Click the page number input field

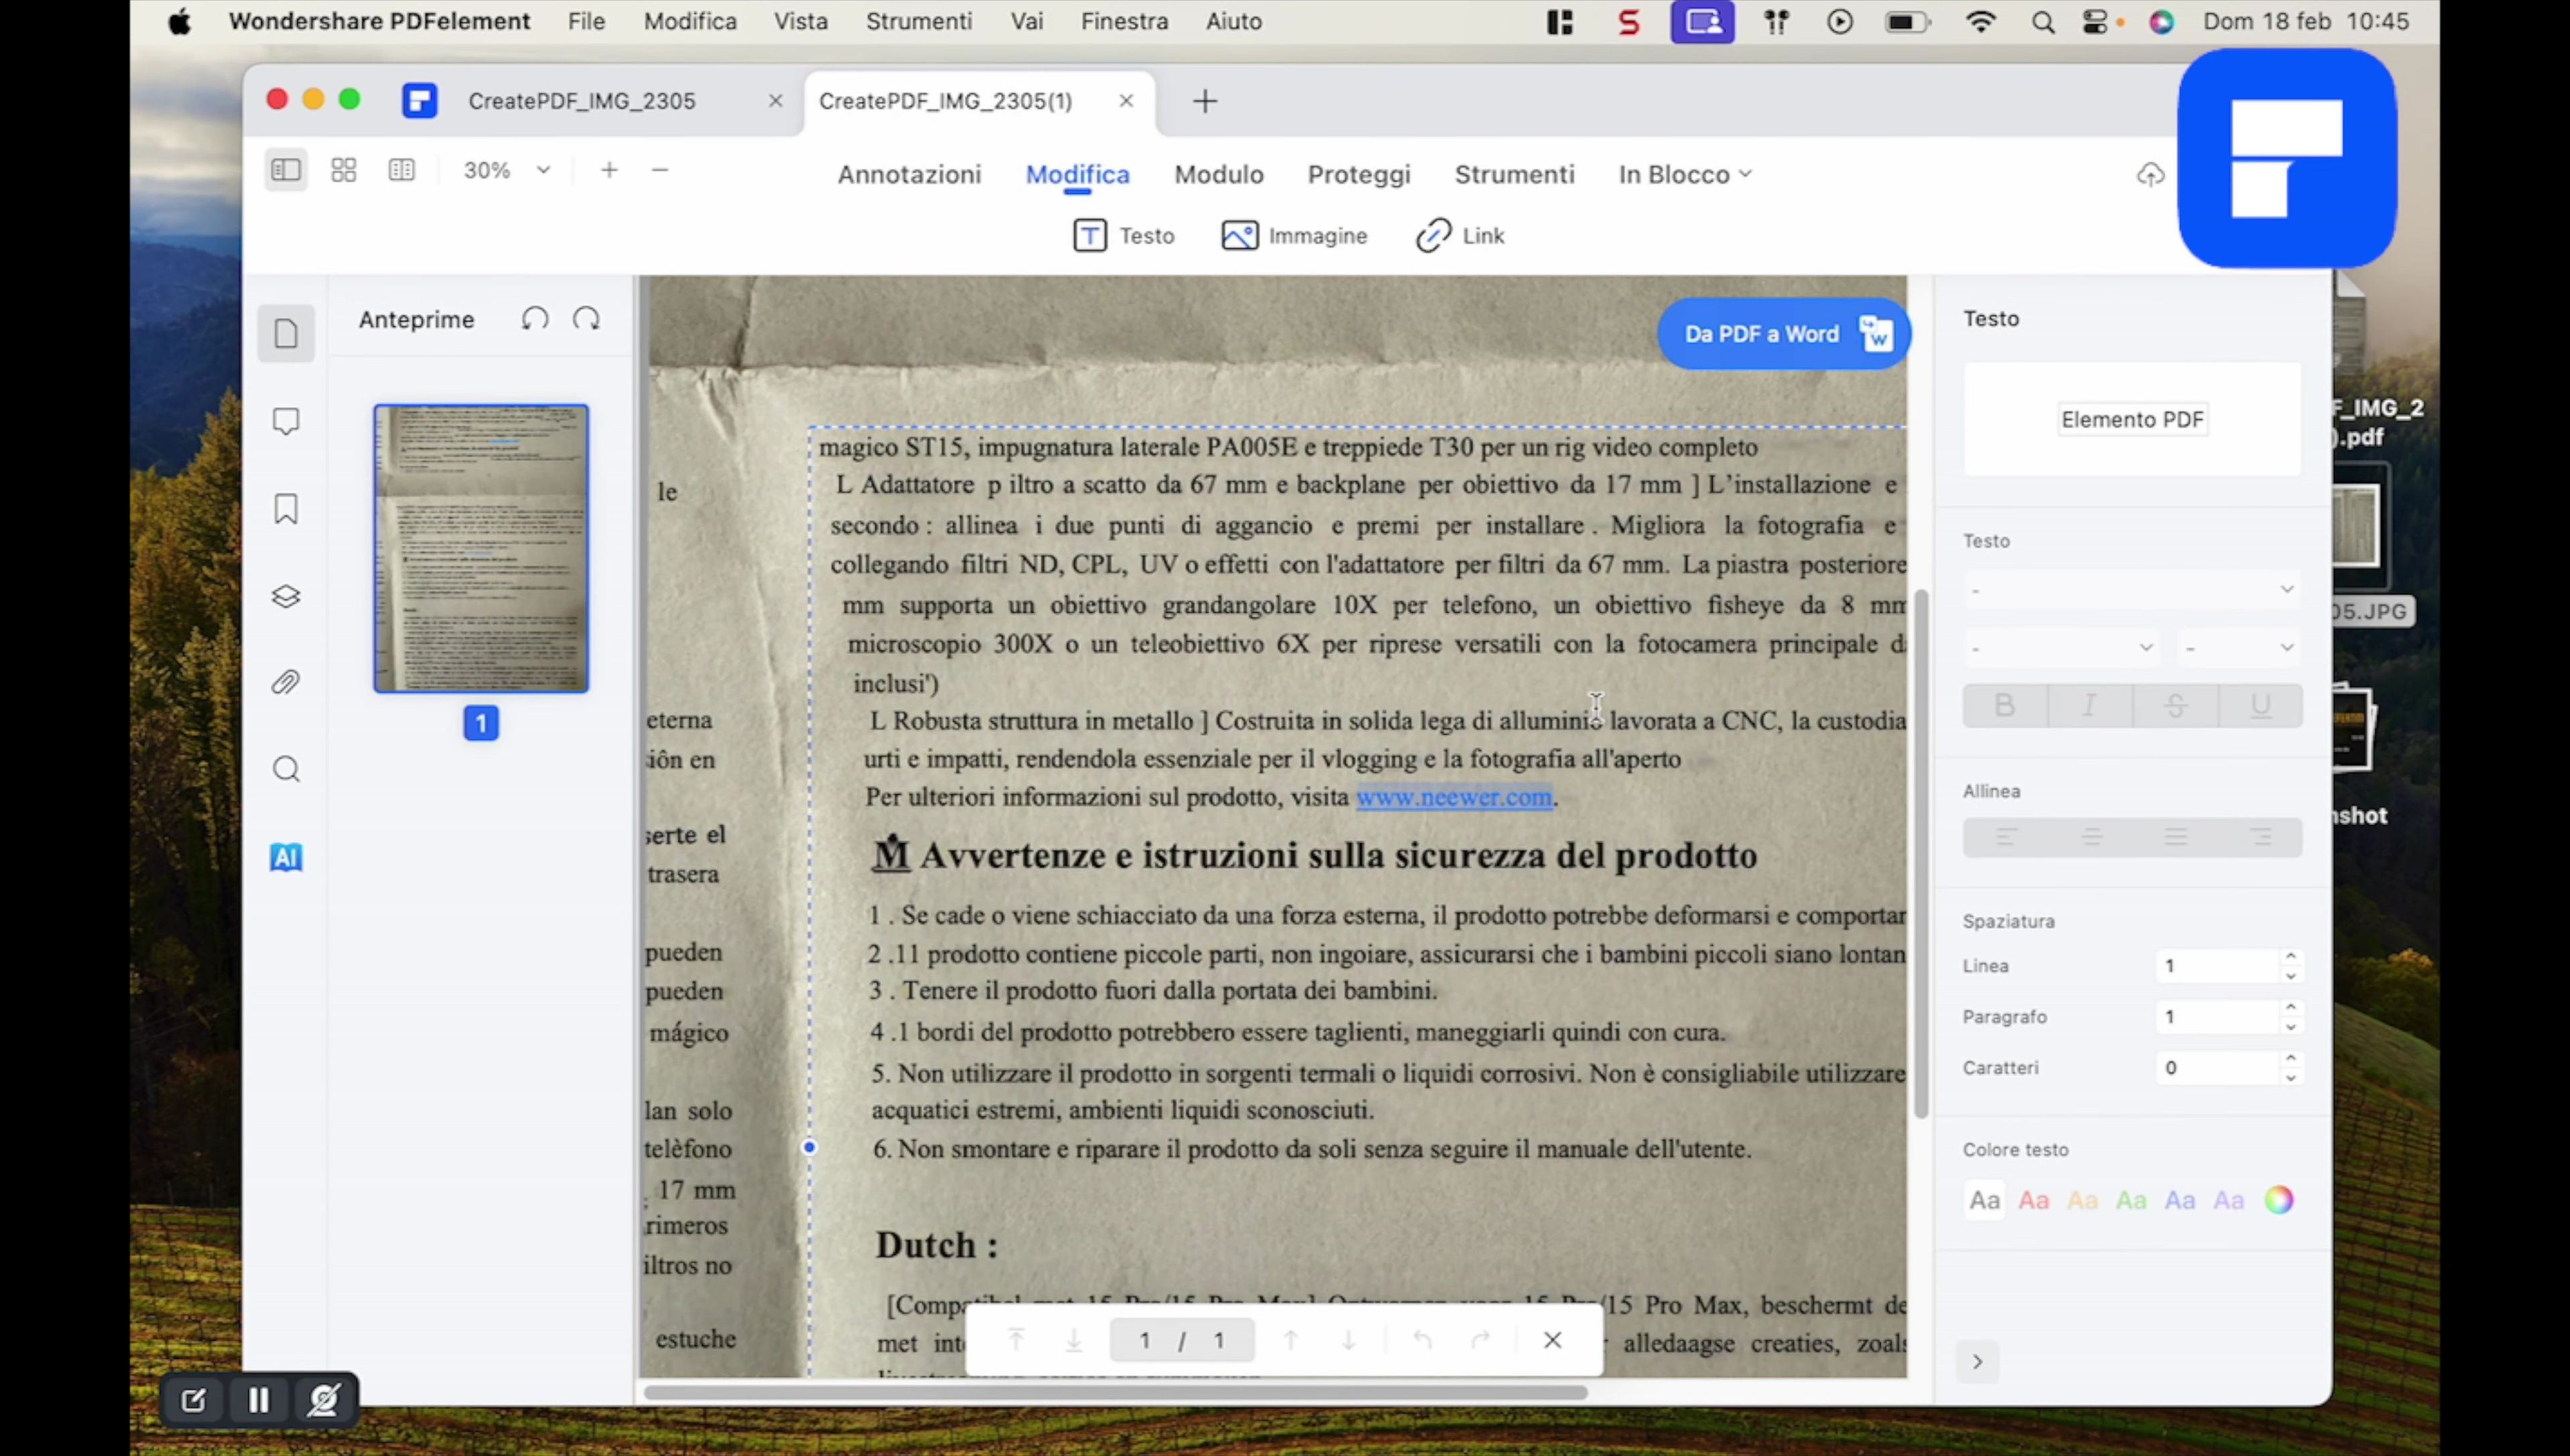tap(1181, 1340)
